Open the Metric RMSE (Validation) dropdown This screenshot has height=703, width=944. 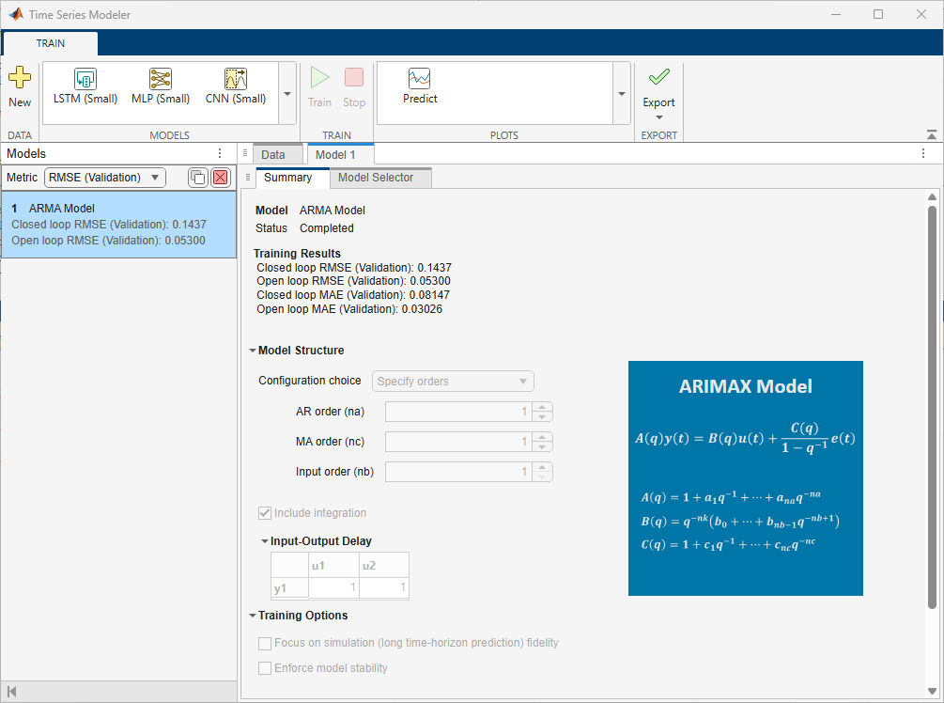click(x=104, y=178)
